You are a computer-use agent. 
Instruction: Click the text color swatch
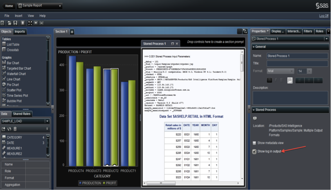click(x=290, y=80)
